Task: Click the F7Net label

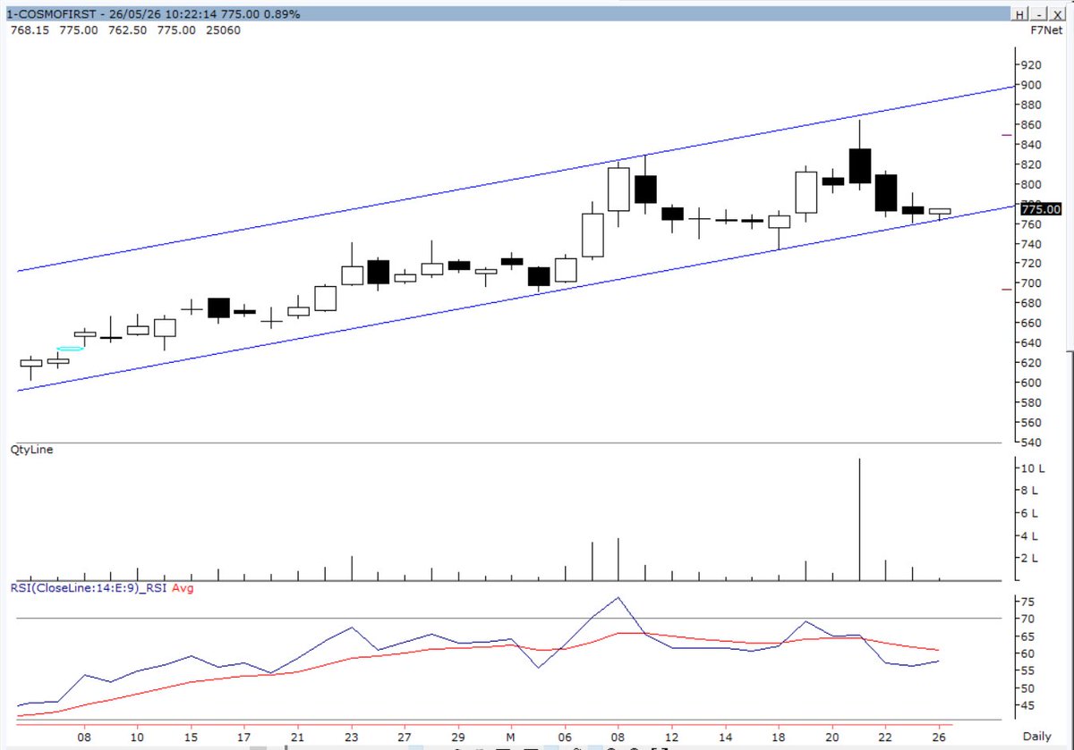Action: [1046, 30]
